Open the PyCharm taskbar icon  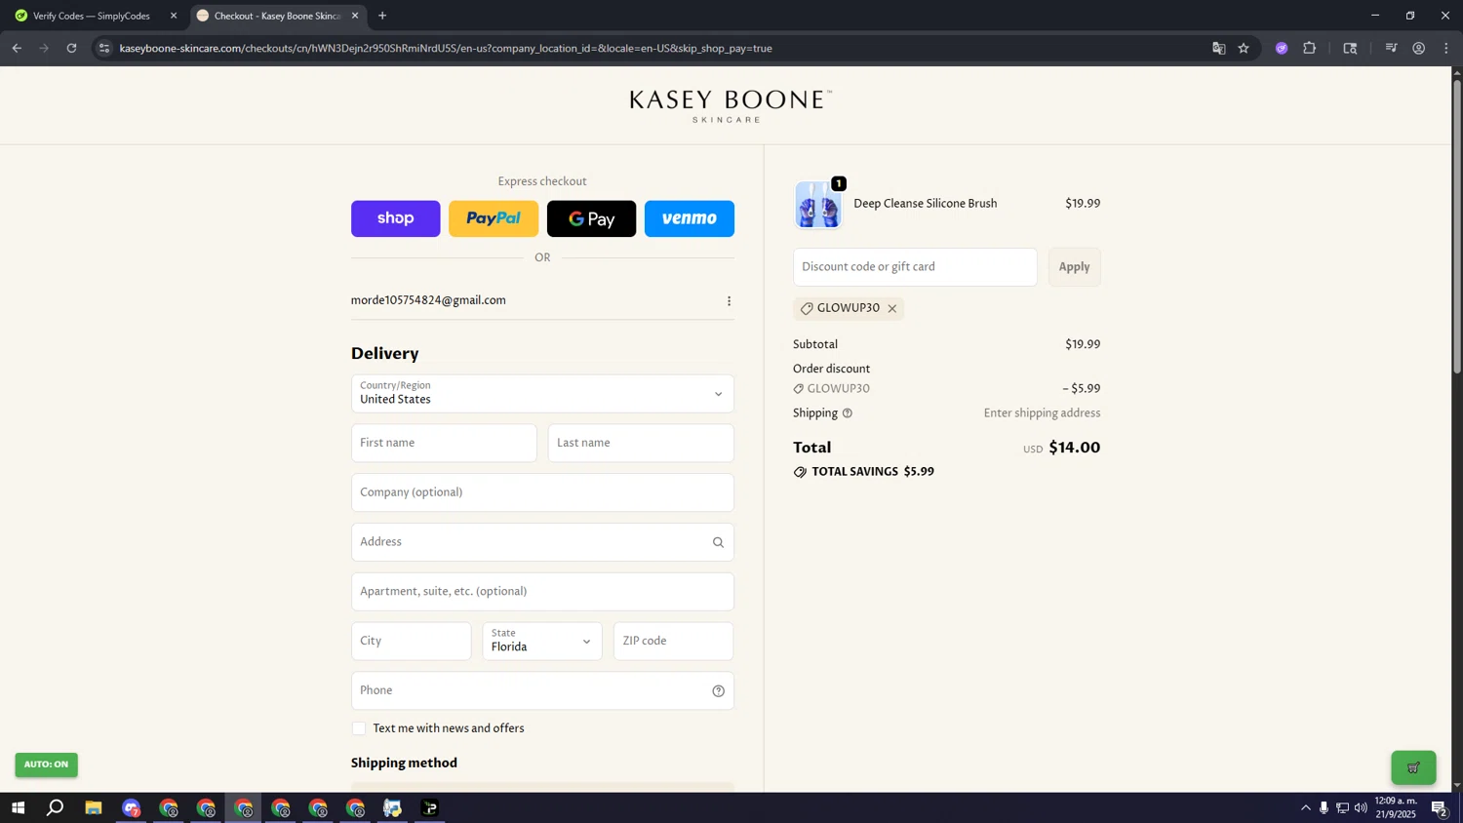tap(430, 808)
